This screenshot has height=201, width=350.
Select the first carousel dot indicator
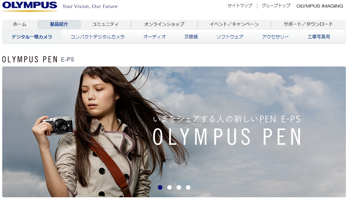coord(160,187)
